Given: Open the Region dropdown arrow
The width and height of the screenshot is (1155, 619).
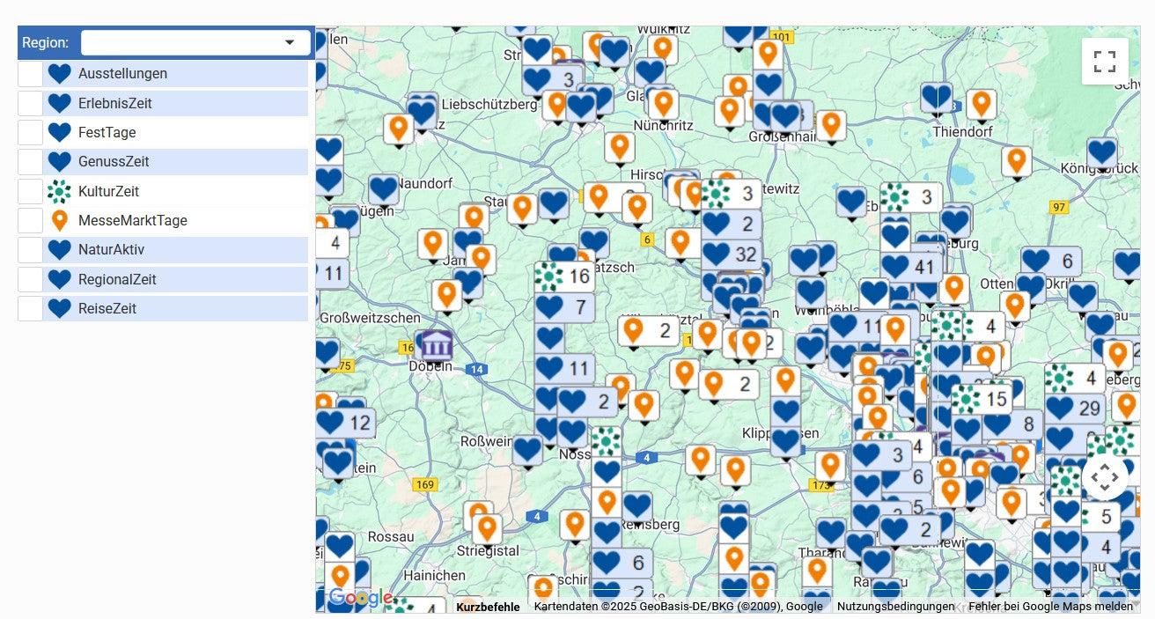Looking at the screenshot, I should (x=289, y=42).
